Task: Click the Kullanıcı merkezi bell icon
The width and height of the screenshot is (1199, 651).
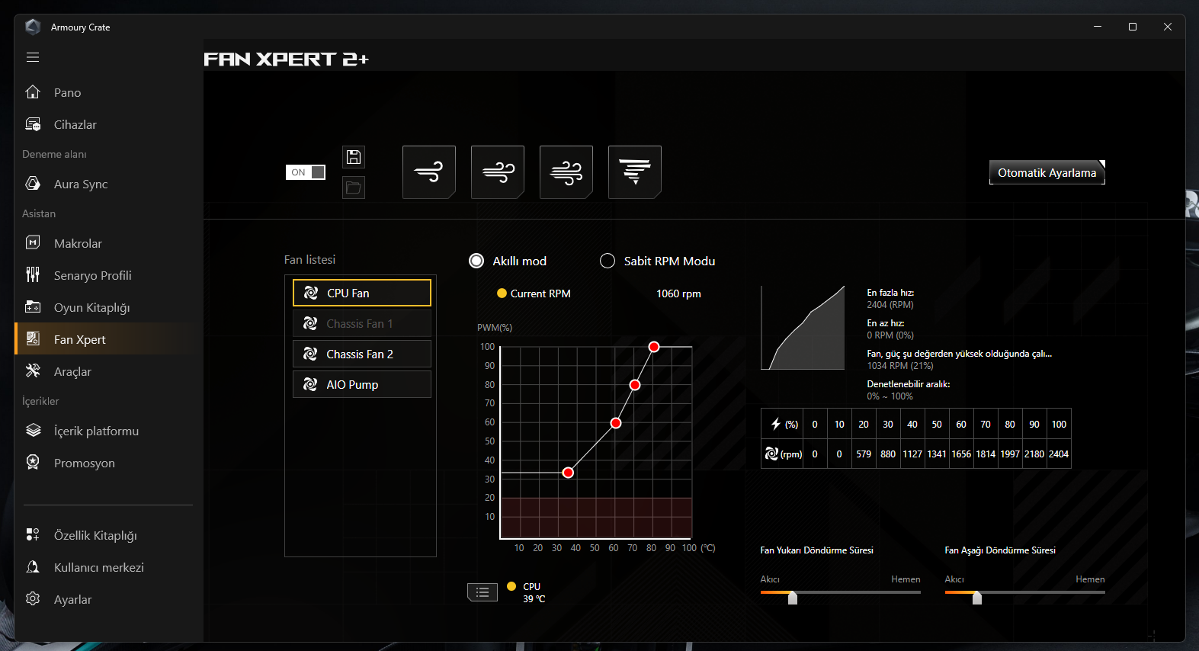Action: [33, 567]
